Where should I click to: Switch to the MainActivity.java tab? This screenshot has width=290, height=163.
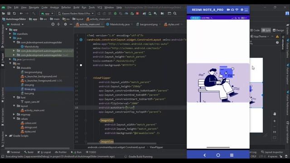tap(120, 24)
